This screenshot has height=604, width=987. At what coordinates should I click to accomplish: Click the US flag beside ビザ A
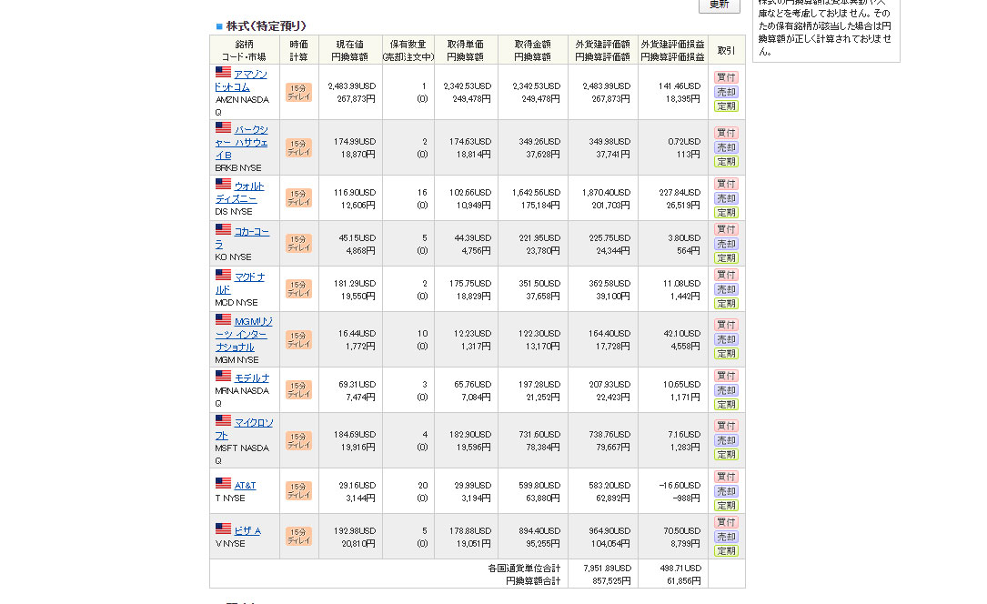[x=223, y=528]
